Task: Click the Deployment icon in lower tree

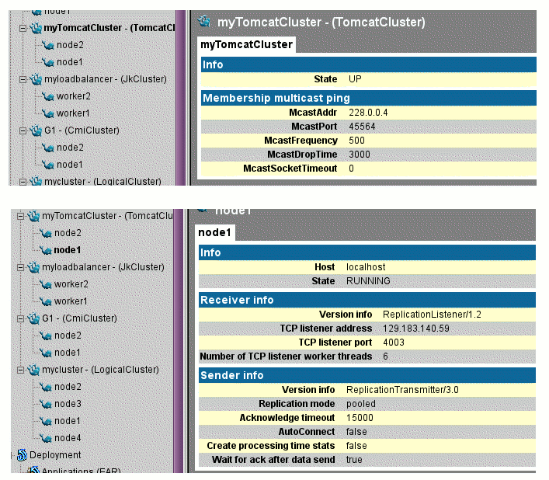Action: 22,455
